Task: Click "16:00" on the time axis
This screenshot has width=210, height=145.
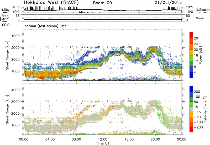Action: tap(129, 139)
